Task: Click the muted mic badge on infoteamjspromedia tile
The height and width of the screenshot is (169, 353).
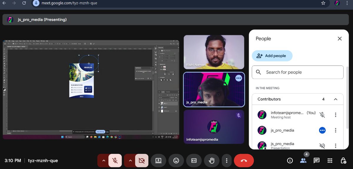Action: [x=239, y=116]
